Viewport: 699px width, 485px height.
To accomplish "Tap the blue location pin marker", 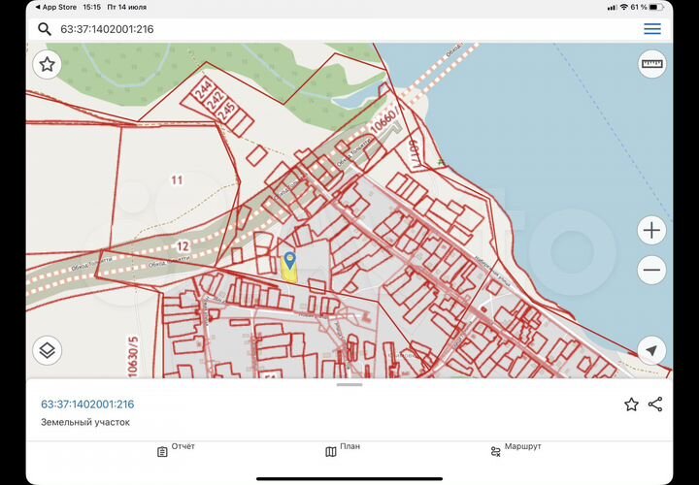I will click(x=289, y=260).
